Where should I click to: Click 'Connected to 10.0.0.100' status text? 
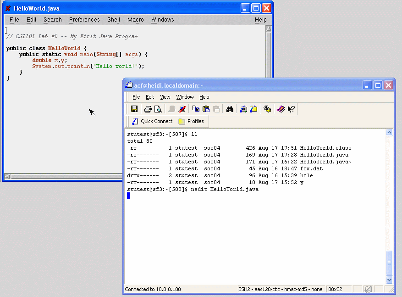click(153, 289)
